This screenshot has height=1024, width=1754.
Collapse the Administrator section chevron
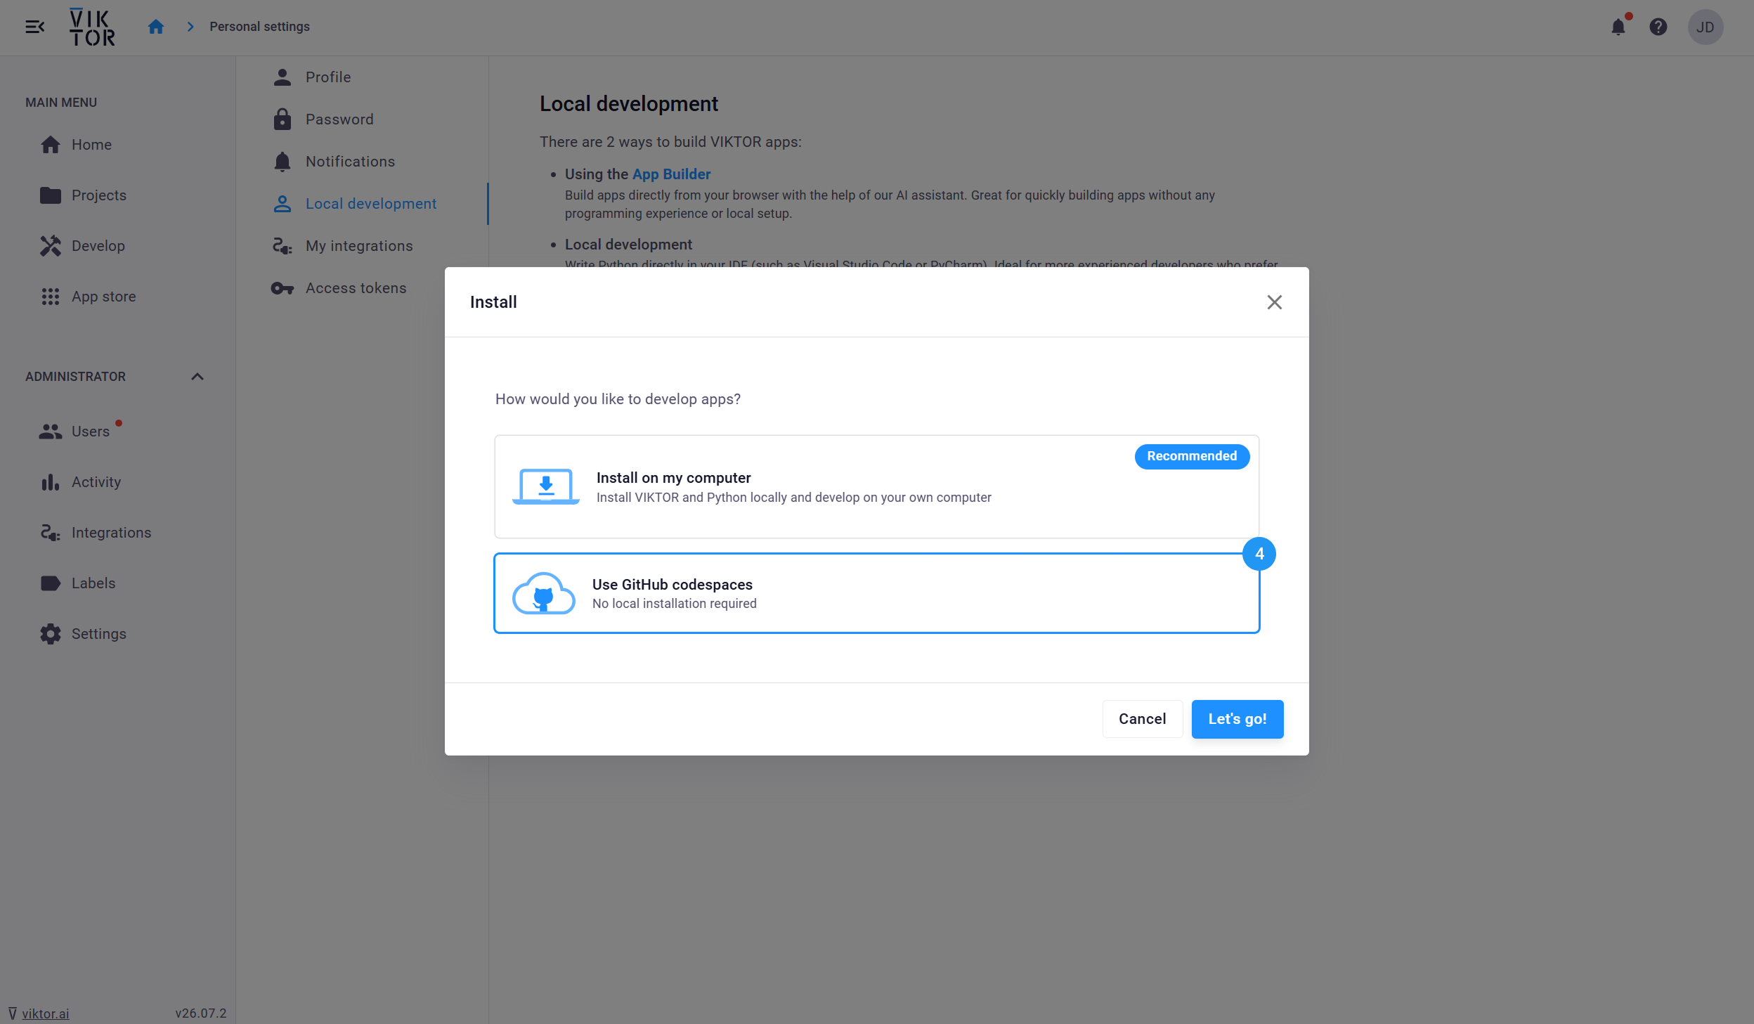[197, 377]
